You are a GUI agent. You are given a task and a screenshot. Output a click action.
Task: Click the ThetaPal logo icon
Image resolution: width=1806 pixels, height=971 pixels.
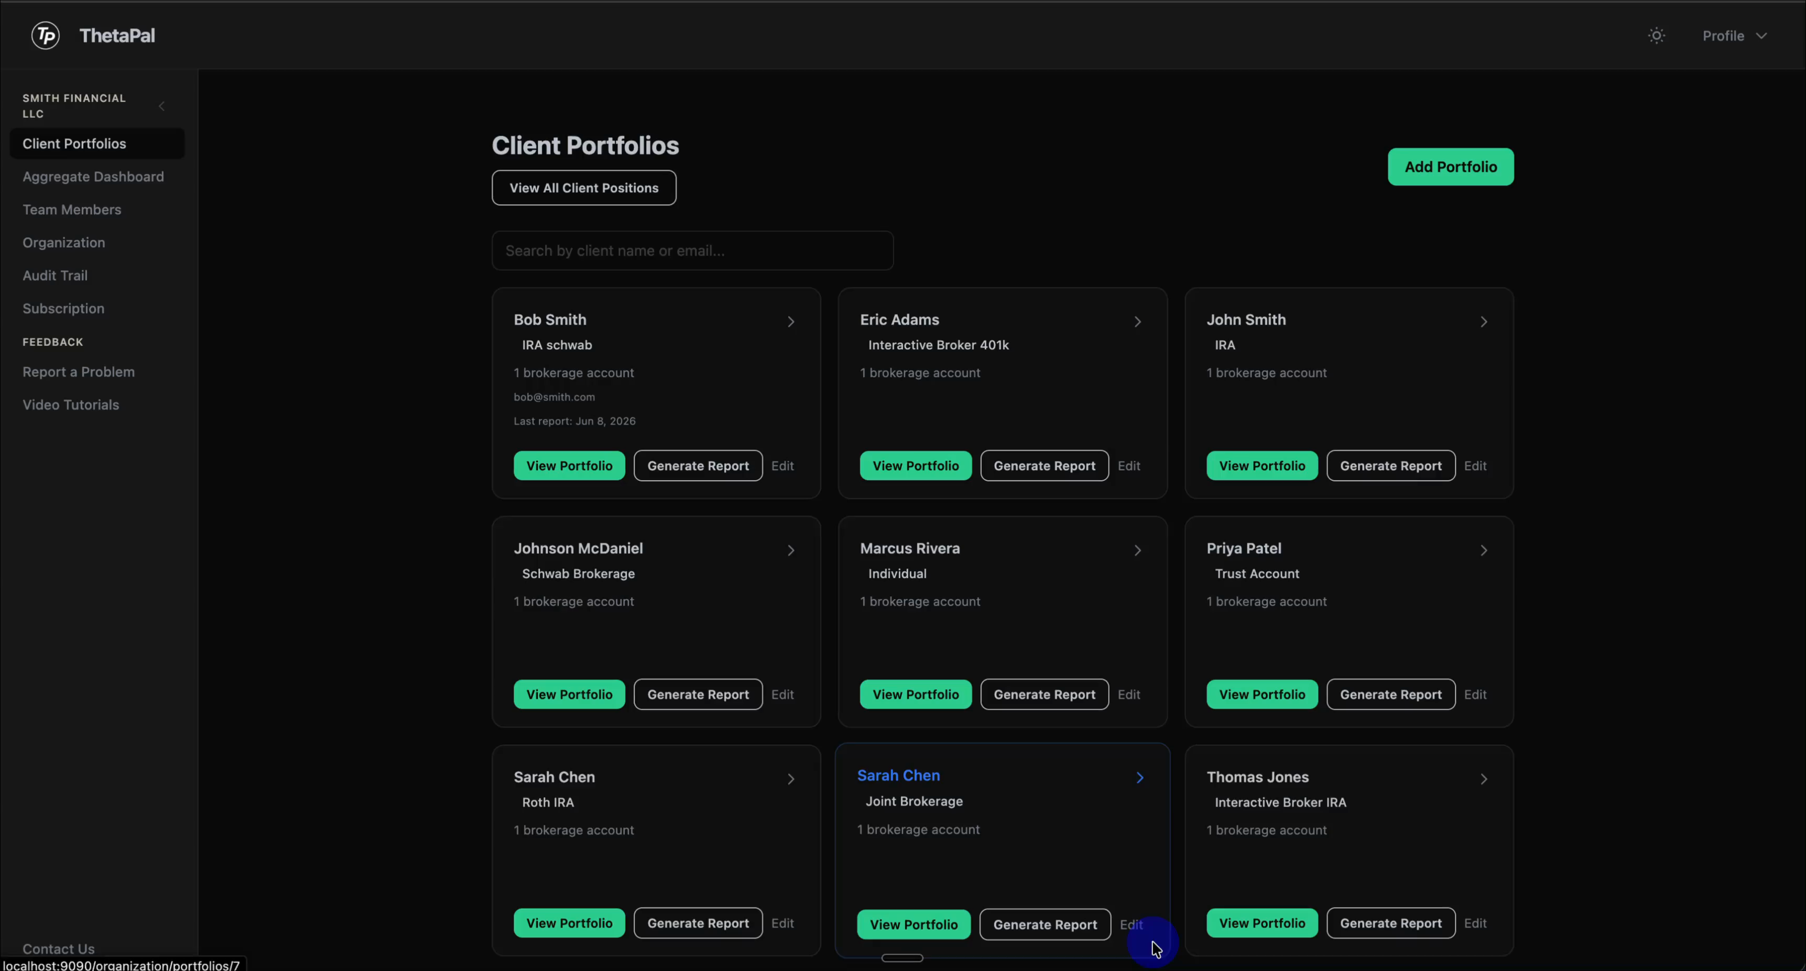tap(46, 35)
